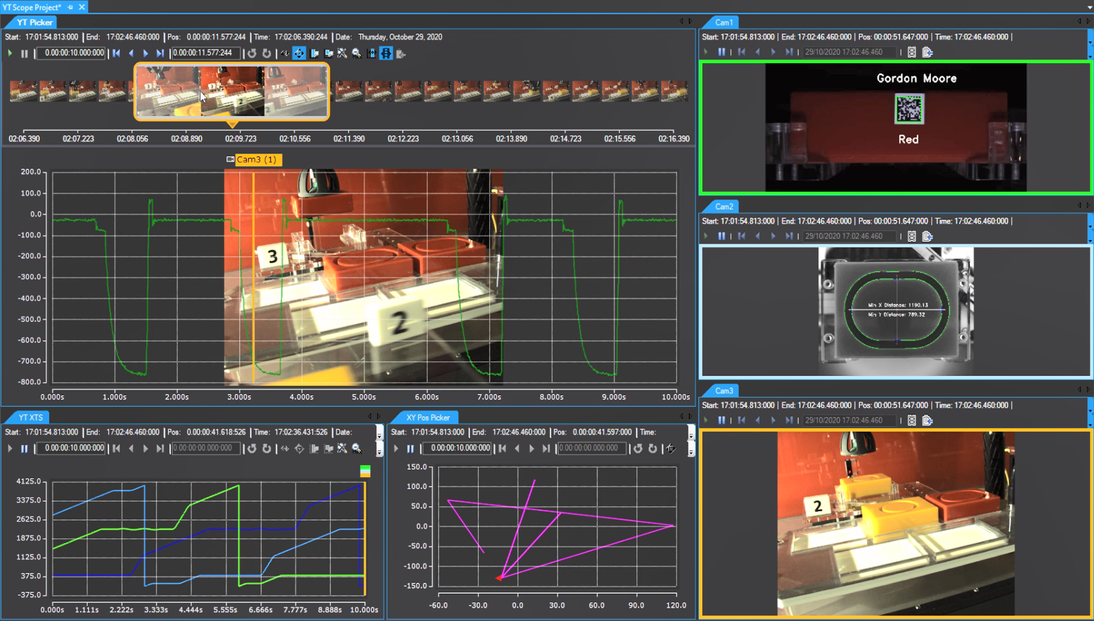Viewport: 1094px width, 621px height.
Task: Step to next frame in Cam2
Action: point(773,236)
